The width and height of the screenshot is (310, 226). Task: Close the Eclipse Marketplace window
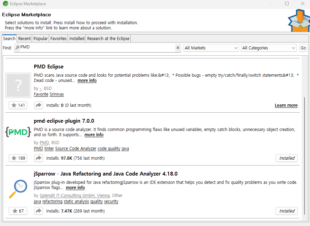[x=303, y=3]
